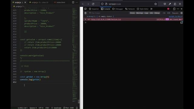Focus the 127.0.0.1:5500 address bar
Screen dimensions: 194x109
129,4
